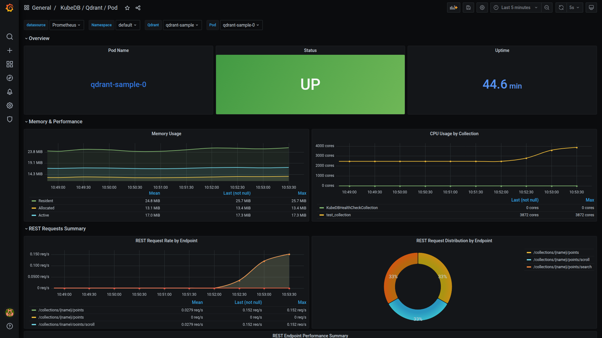
Task: Refresh the dashboard now
Action: click(561, 8)
